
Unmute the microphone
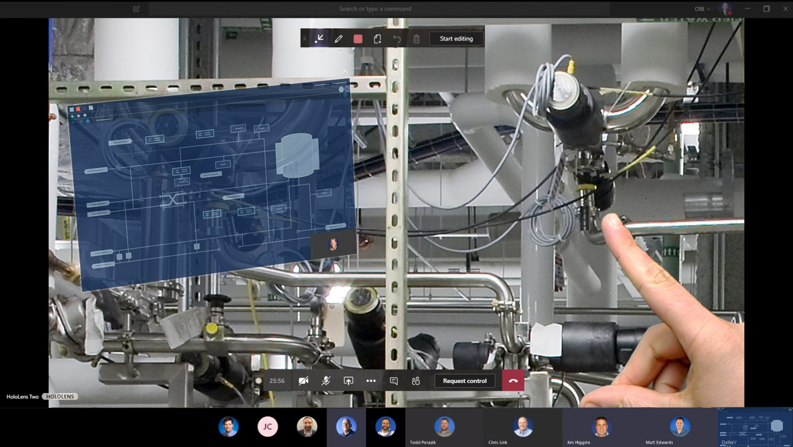tap(326, 381)
